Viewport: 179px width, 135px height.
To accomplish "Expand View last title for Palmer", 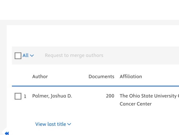I will [53, 124].
